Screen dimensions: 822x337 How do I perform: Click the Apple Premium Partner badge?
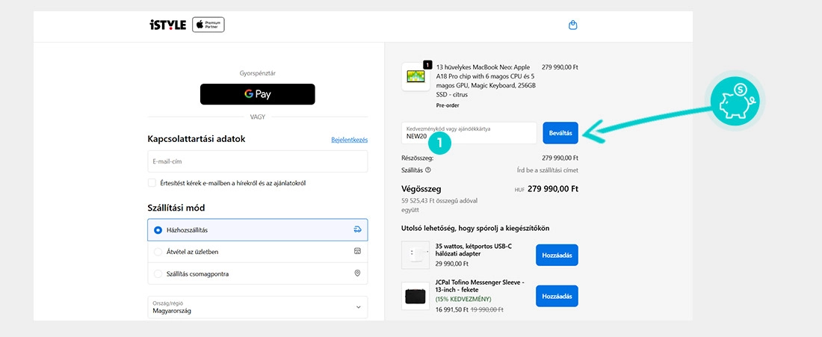click(208, 25)
